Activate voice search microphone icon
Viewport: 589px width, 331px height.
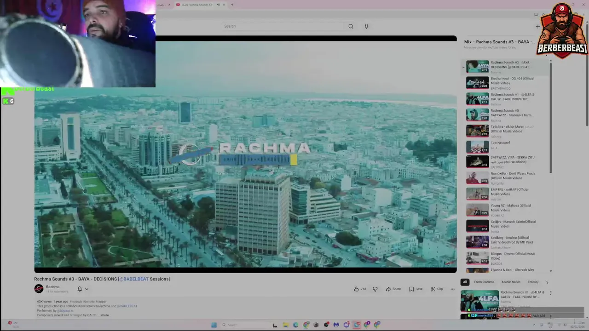tap(366, 26)
